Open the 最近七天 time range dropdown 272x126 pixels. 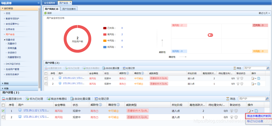click(264, 13)
